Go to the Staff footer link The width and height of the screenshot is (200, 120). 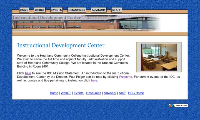click(x=122, y=93)
